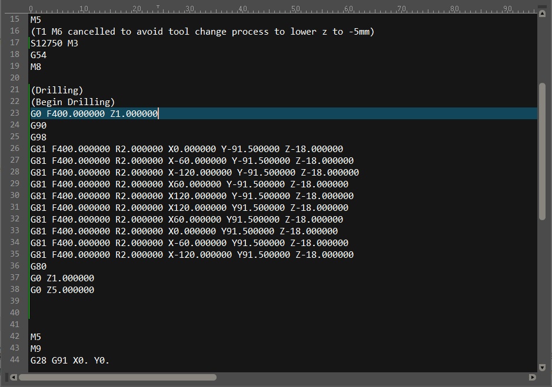Click the (Begin Drilling) comment line

pyautogui.click(x=73, y=102)
